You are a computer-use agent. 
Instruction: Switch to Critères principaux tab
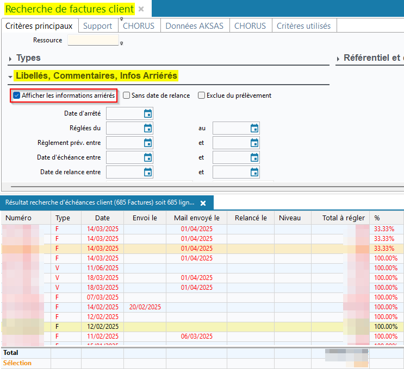click(39, 26)
